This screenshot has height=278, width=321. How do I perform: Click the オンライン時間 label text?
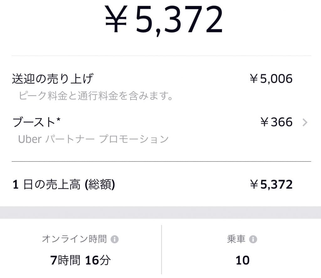74,239
